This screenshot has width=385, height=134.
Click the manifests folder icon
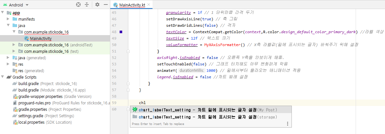pos(15,19)
